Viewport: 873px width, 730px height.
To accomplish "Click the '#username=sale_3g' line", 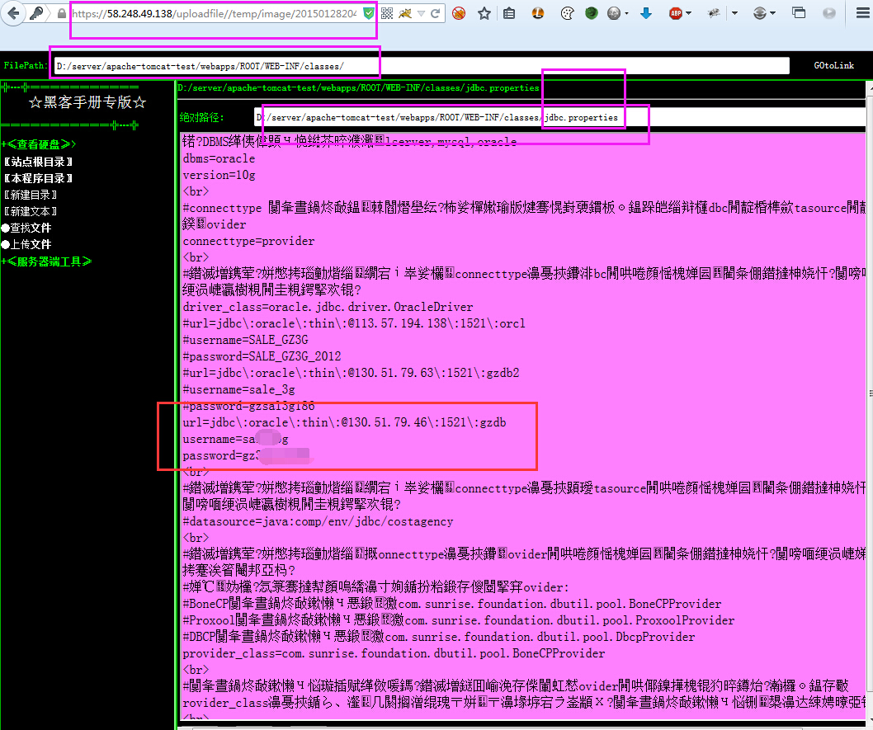I will pyautogui.click(x=238, y=389).
